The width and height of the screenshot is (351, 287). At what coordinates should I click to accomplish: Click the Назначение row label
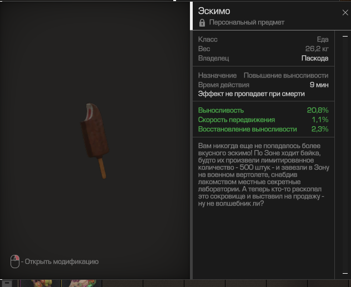pos(217,75)
